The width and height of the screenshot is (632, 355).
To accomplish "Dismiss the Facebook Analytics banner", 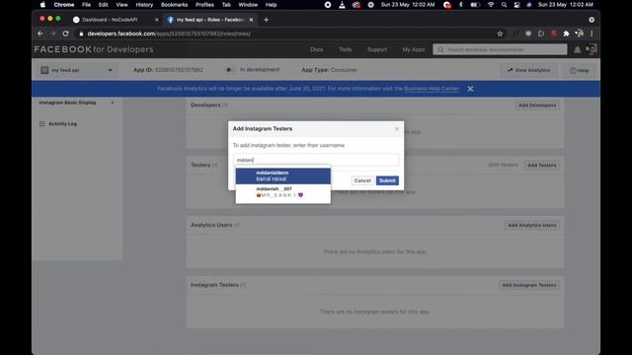I will 470,89.
